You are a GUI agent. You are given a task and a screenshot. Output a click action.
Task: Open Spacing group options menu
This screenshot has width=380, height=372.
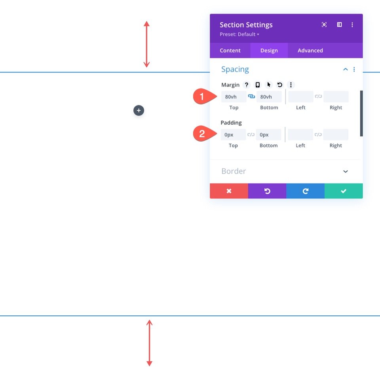click(354, 70)
